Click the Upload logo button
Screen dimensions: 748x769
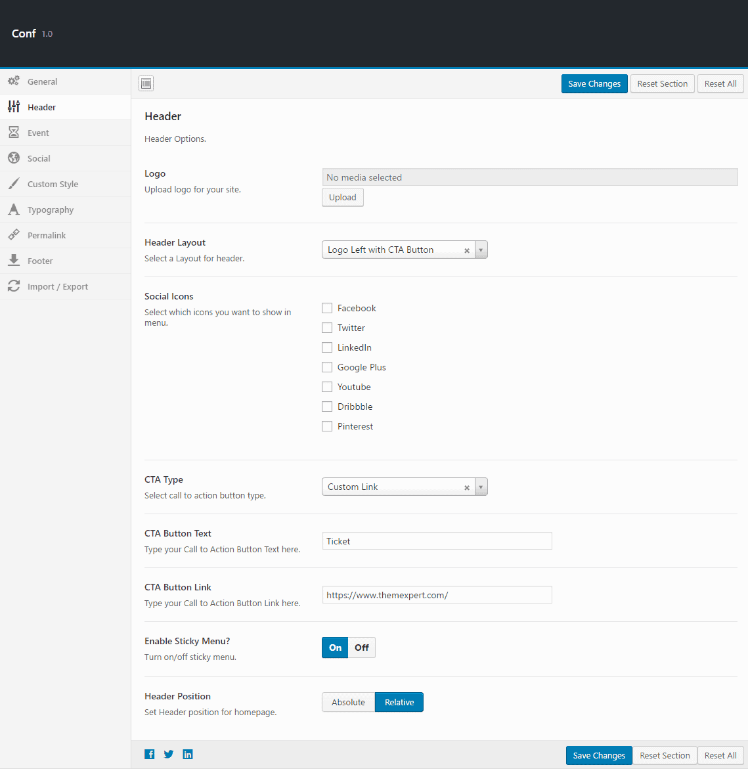[342, 198]
